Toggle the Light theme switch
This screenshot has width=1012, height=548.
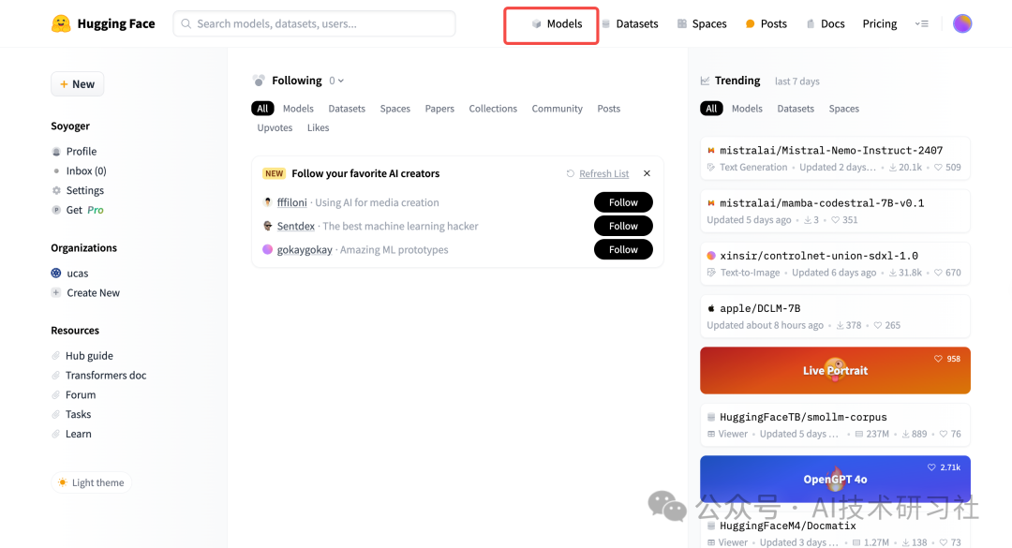click(x=91, y=482)
